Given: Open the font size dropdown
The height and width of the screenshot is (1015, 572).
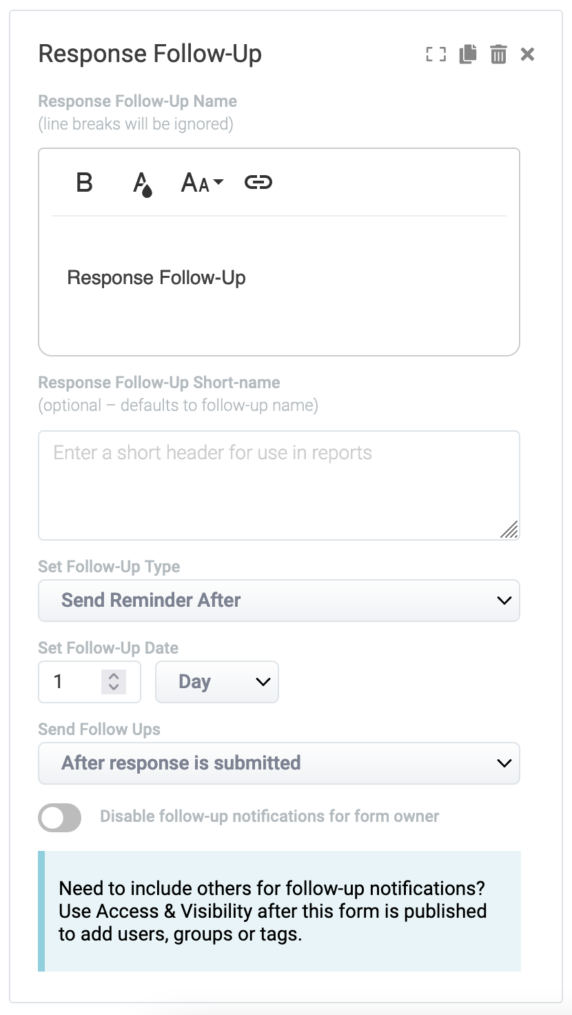Looking at the screenshot, I should 201,183.
